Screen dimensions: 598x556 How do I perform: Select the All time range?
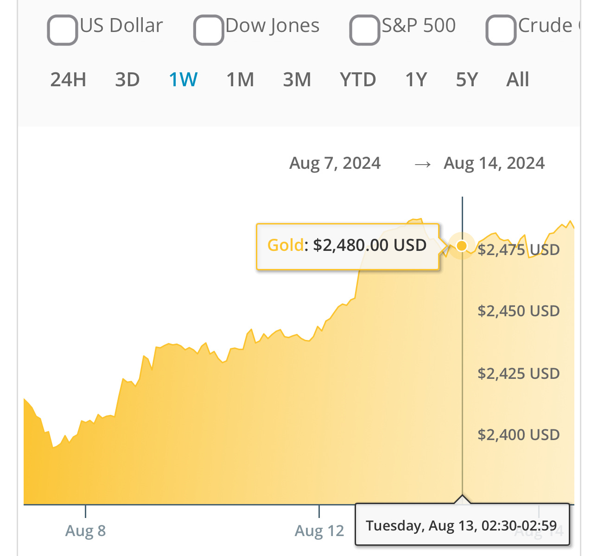517,80
